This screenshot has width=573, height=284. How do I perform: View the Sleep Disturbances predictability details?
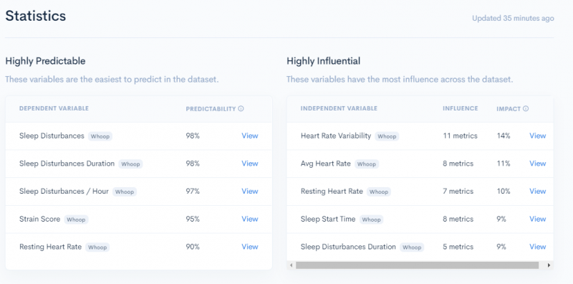(x=250, y=136)
